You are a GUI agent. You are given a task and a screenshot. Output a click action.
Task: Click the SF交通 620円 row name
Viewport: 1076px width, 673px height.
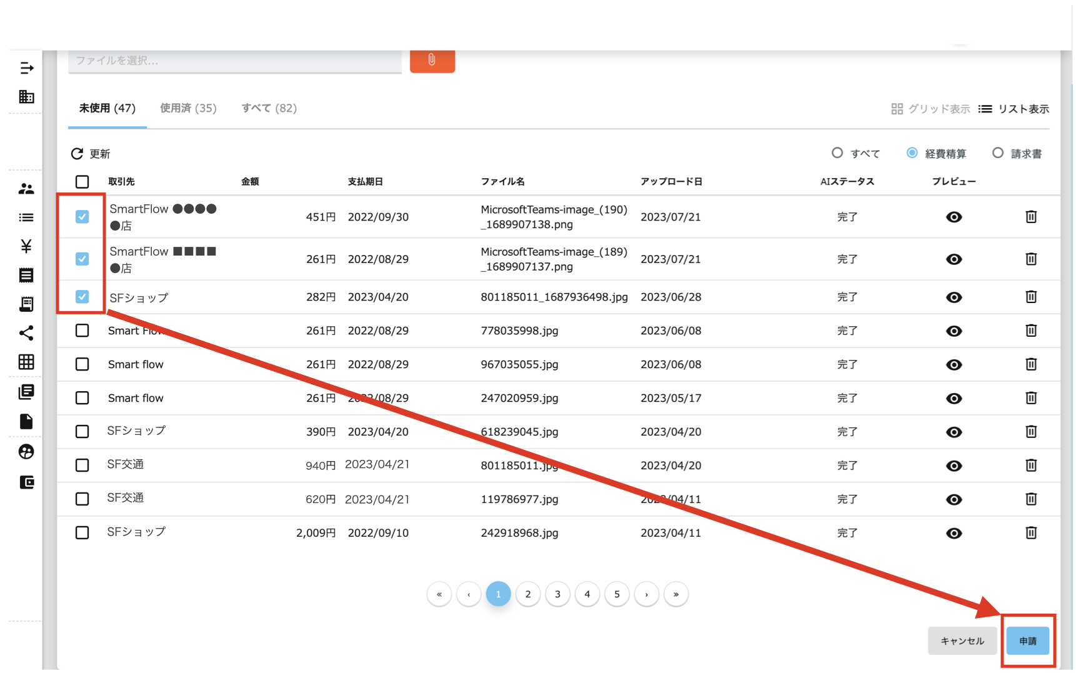click(126, 498)
